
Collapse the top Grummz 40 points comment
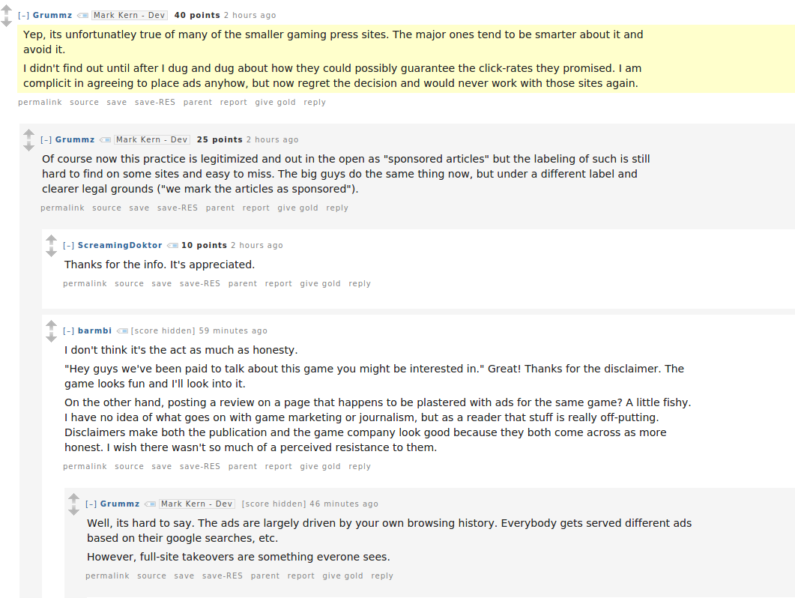point(23,16)
